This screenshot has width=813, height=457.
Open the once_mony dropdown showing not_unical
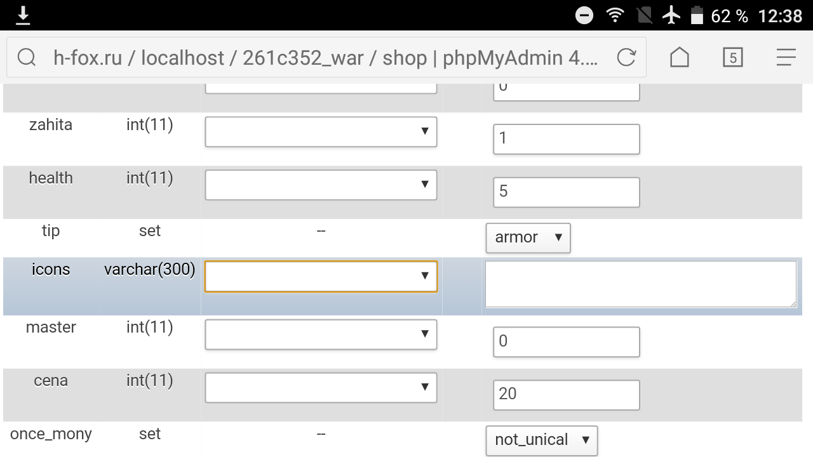point(541,440)
